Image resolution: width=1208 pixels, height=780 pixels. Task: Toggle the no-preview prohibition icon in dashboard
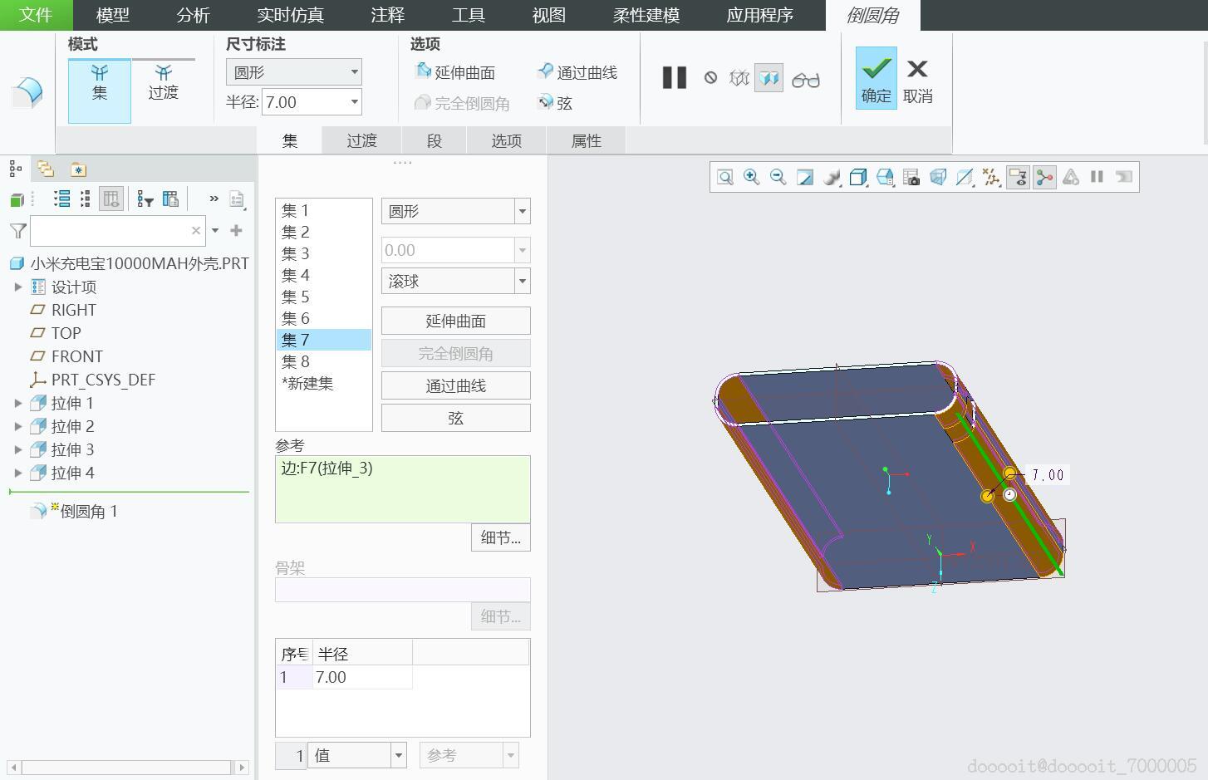point(710,77)
